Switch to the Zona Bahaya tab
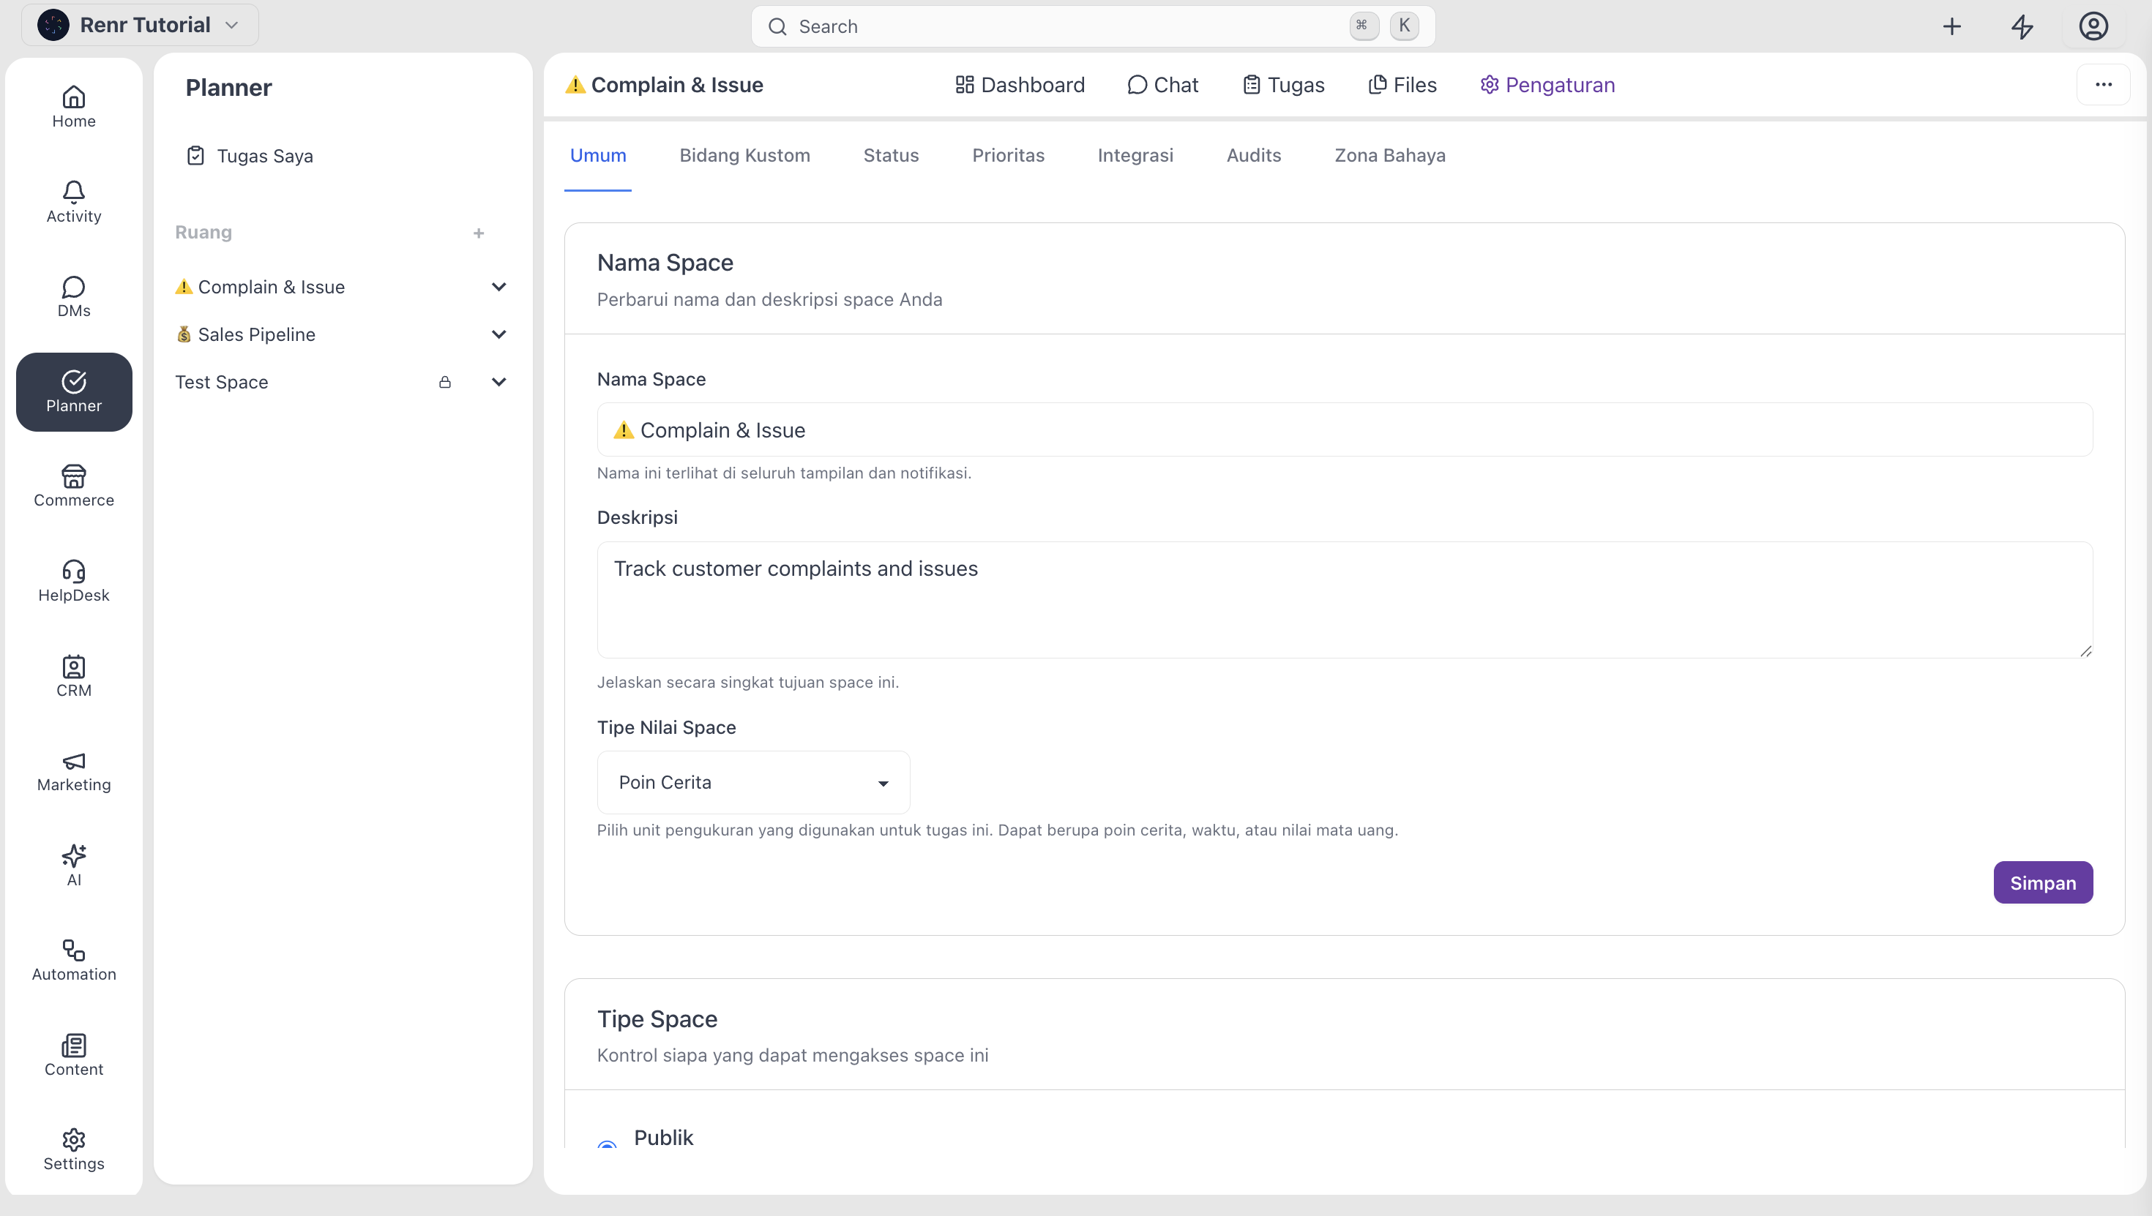 [1389, 155]
